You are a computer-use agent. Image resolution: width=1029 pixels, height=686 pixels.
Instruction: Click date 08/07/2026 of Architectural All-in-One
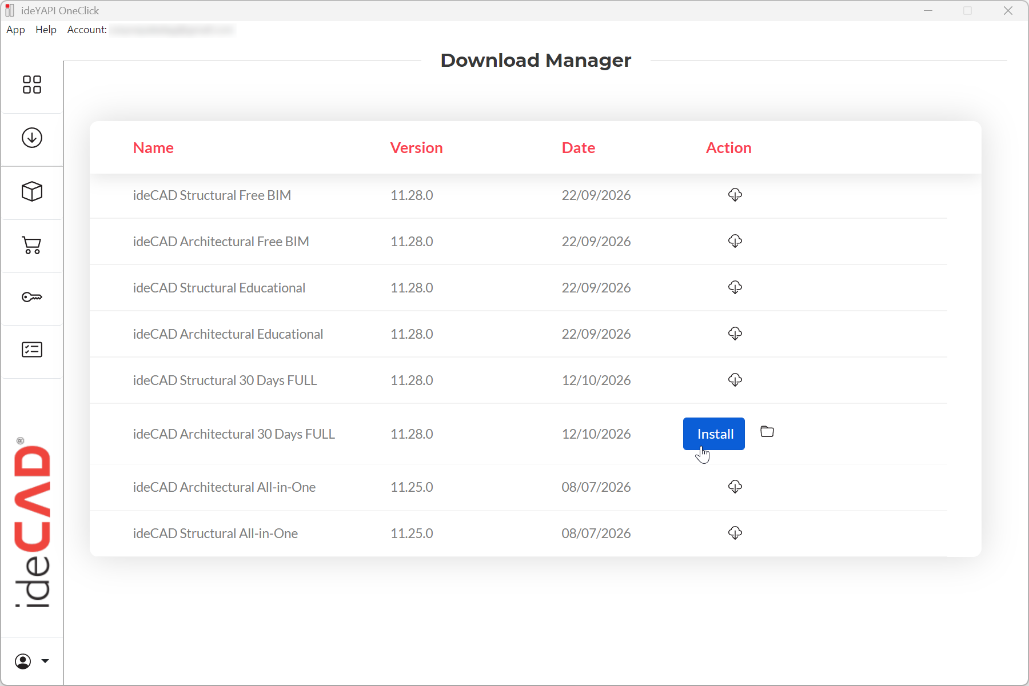point(596,487)
